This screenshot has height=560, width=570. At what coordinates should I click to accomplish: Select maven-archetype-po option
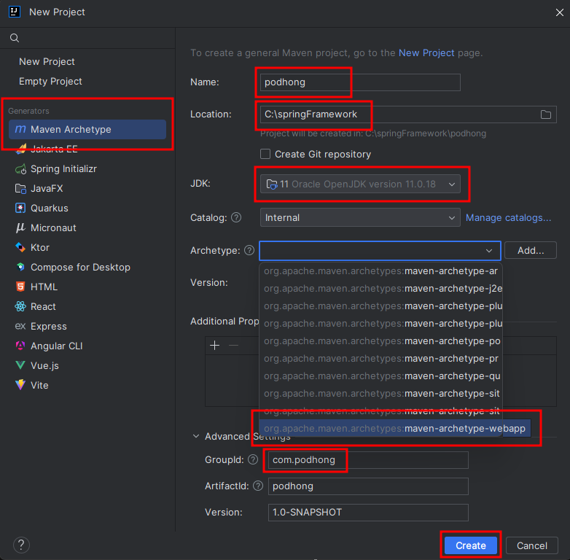[380, 341]
